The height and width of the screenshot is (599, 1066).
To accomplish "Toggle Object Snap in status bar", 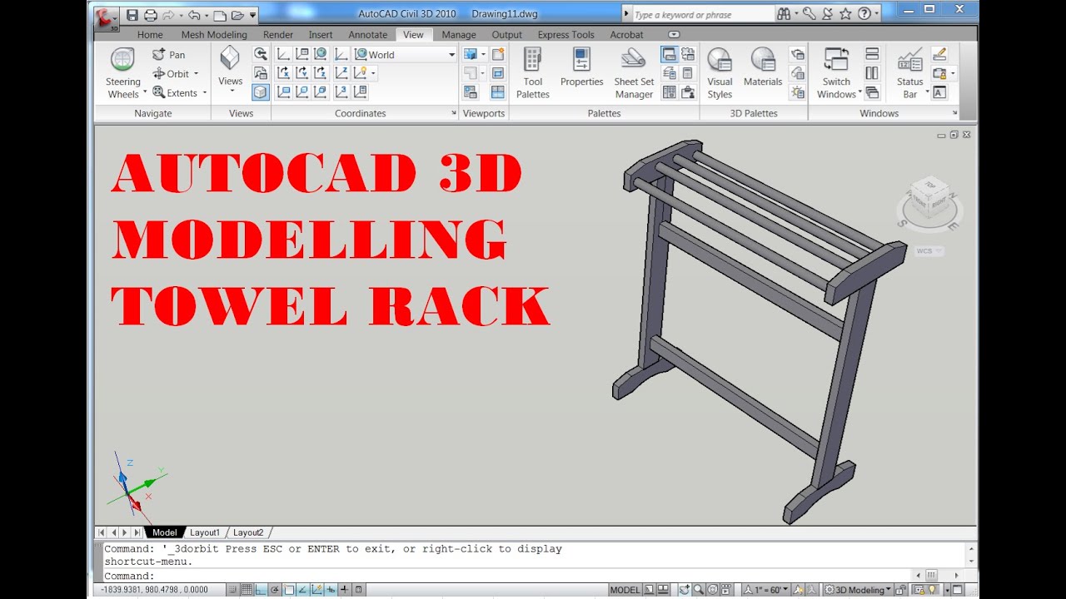I will coord(289,590).
